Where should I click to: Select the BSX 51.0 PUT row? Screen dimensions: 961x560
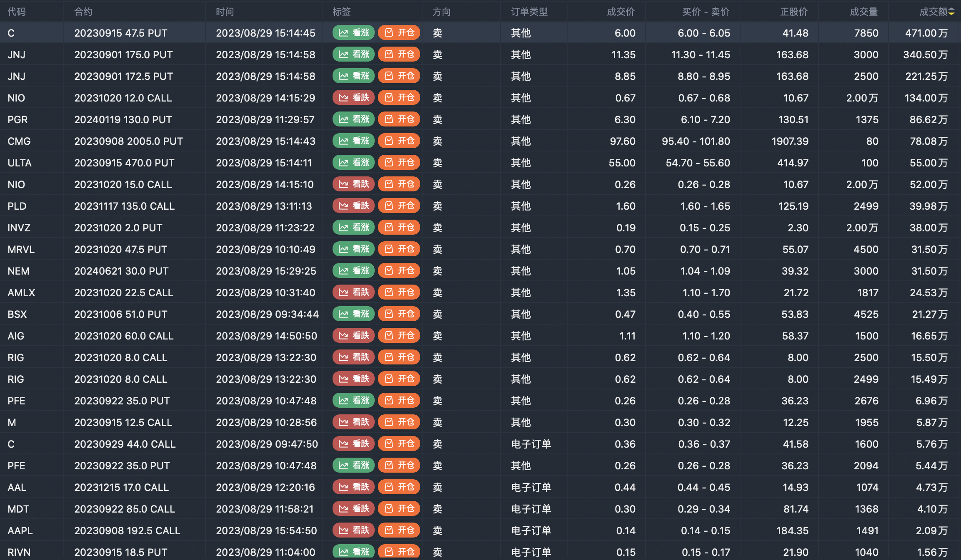click(121, 315)
